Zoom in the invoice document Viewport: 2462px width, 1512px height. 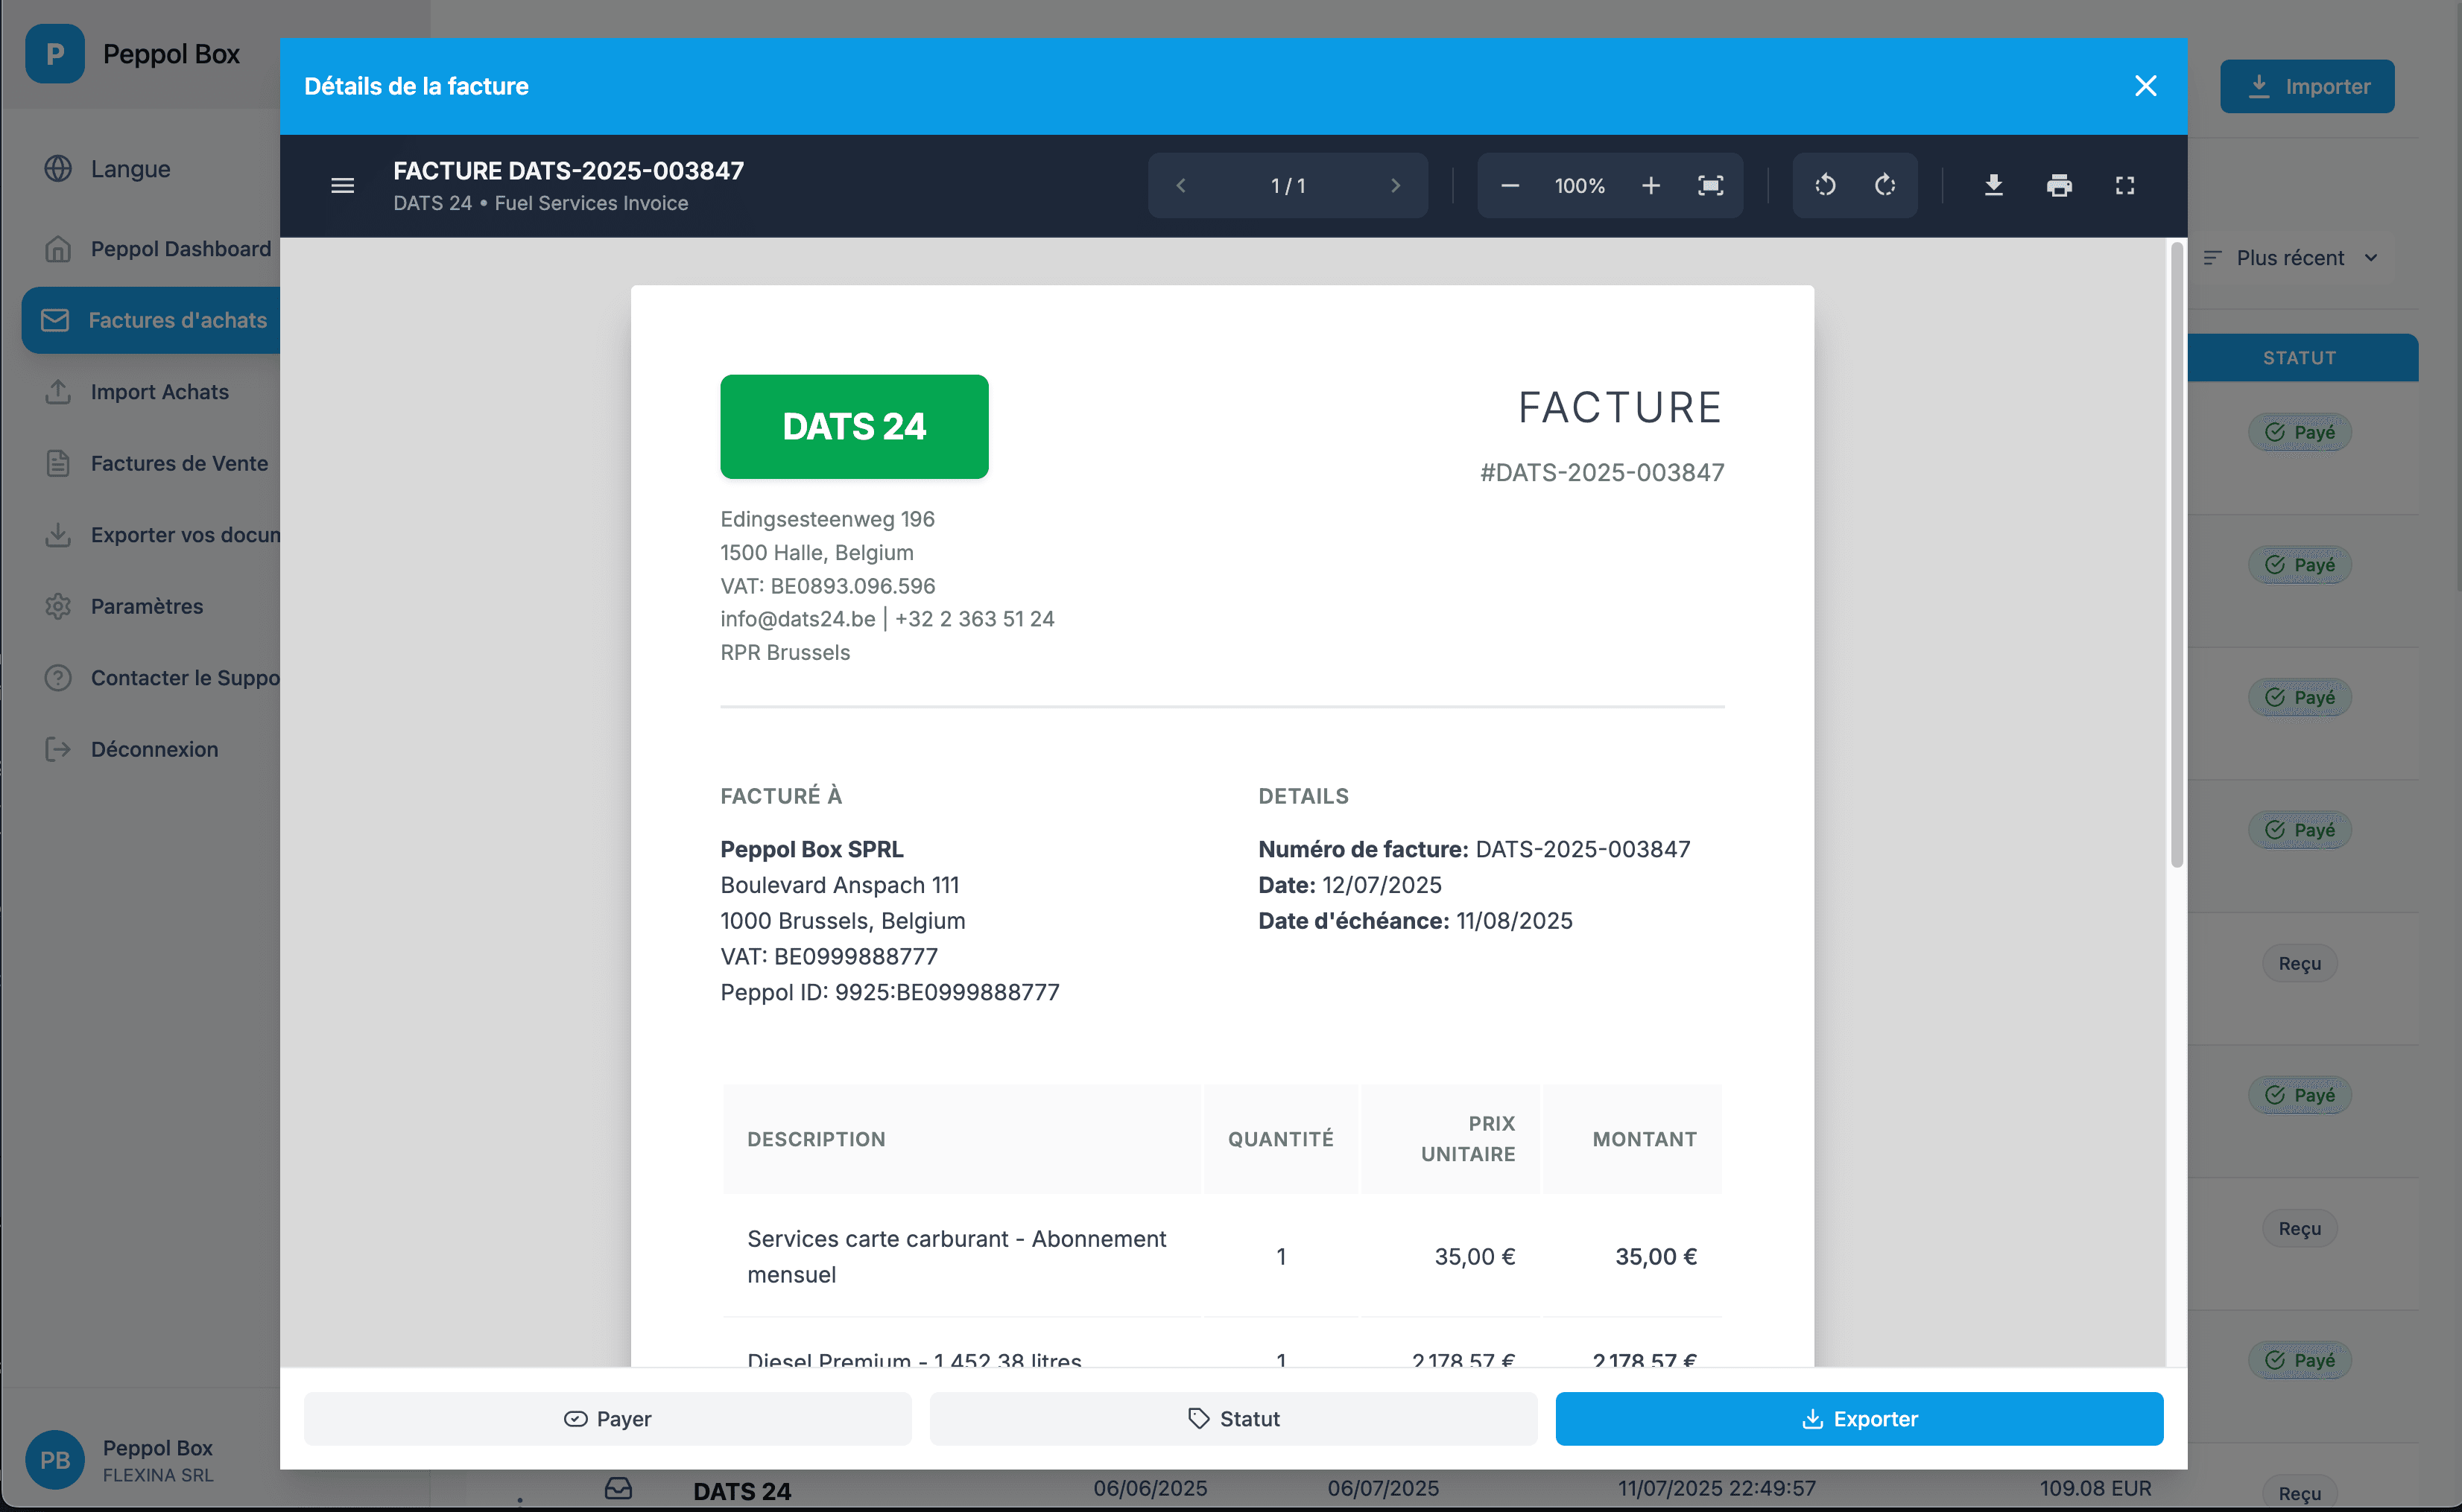click(x=1651, y=186)
